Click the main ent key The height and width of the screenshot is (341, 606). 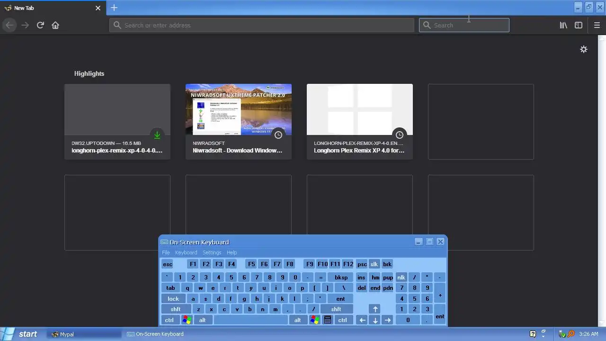pyautogui.click(x=340, y=299)
